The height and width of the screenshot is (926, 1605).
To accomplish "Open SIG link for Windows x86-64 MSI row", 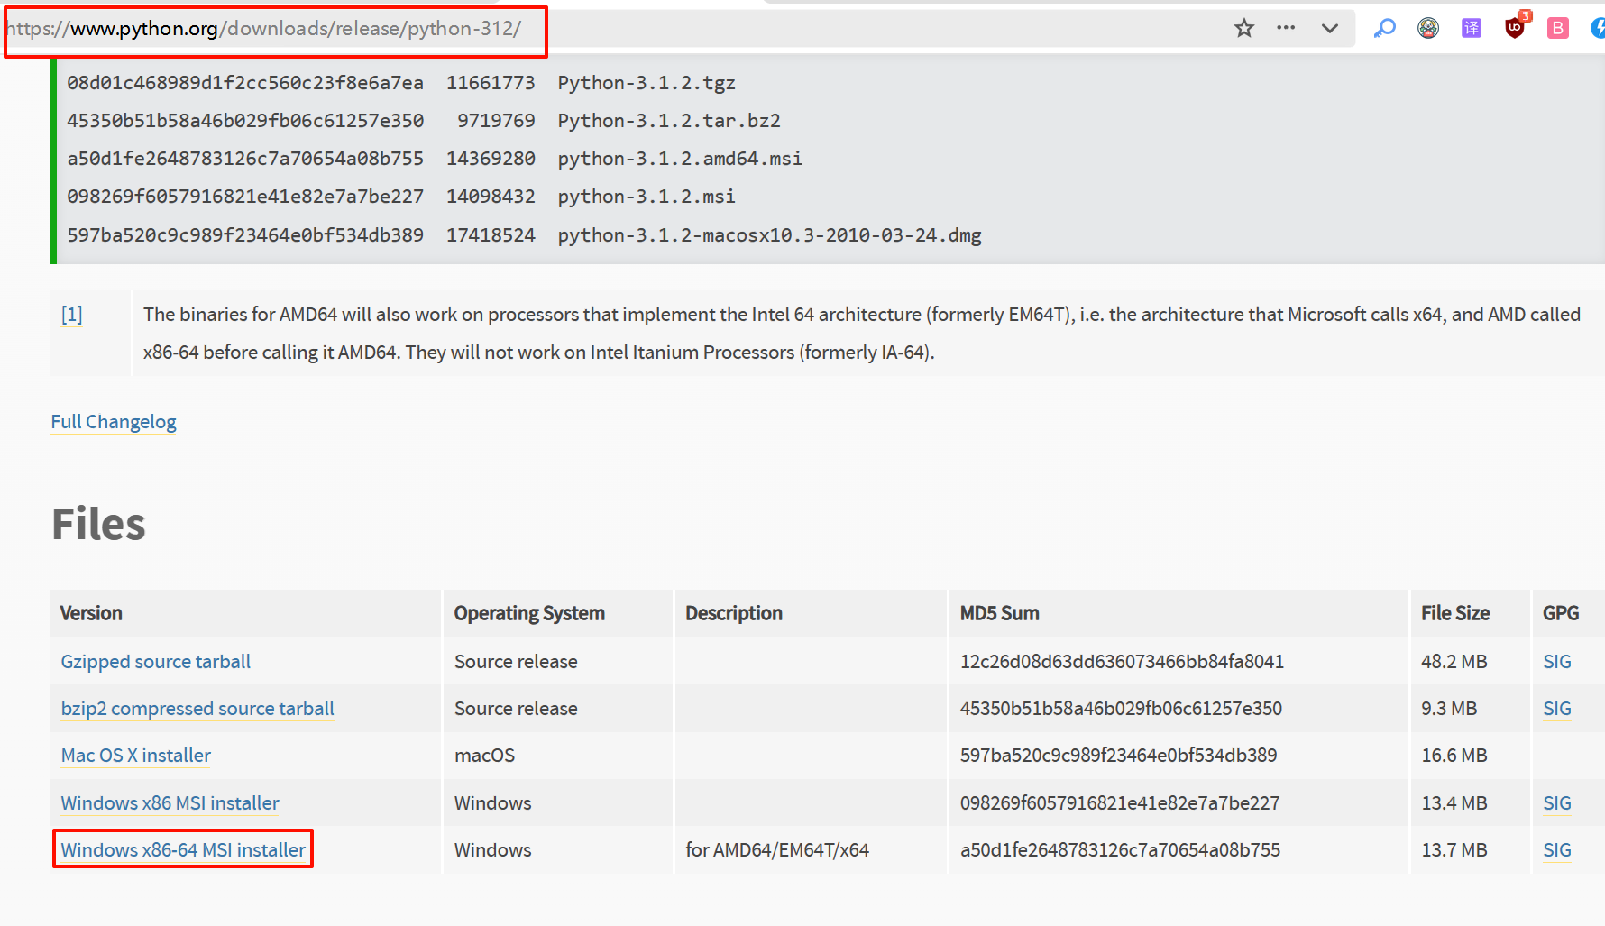I will click(1557, 850).
